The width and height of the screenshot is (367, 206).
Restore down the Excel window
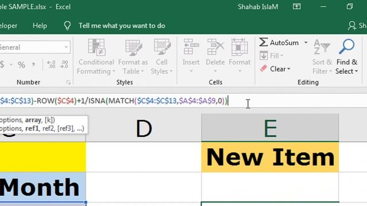(x=350, y=6)
